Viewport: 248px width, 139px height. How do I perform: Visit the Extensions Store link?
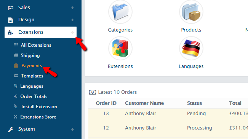(x=38, y=117)
